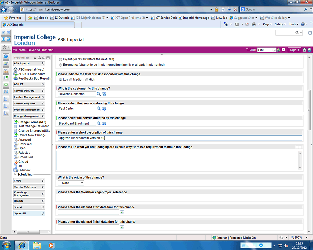
Task: Open calendar picker for planned start date
Action: [x=122, y=212]
